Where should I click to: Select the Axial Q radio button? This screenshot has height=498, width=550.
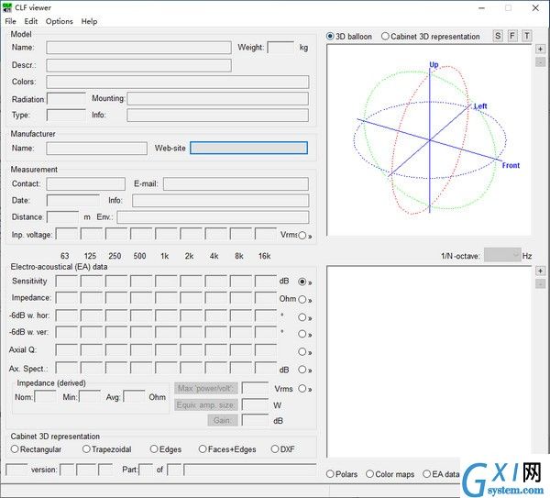point(302,351)
